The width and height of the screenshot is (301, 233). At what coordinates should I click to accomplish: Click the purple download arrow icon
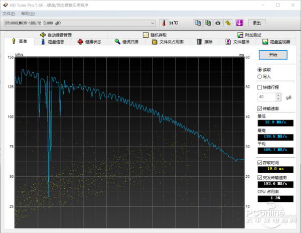pos(239,23)
